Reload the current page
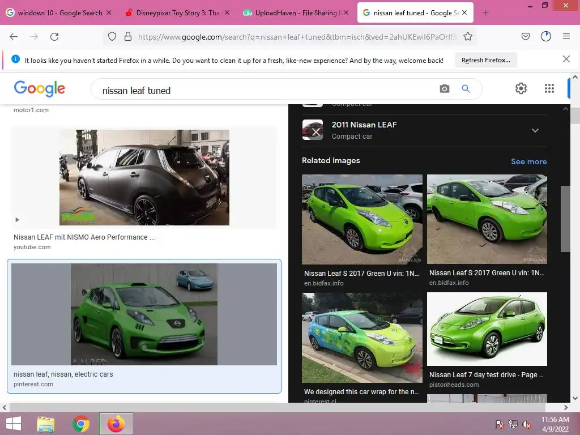The image size is (580, 435). [x=54, y=37]
